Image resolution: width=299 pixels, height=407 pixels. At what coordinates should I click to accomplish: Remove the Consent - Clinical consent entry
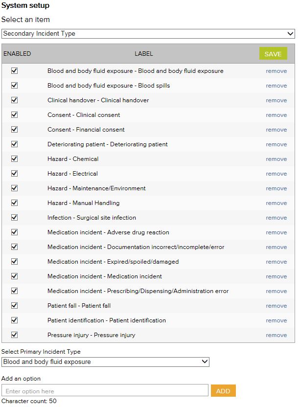(276, 115)
